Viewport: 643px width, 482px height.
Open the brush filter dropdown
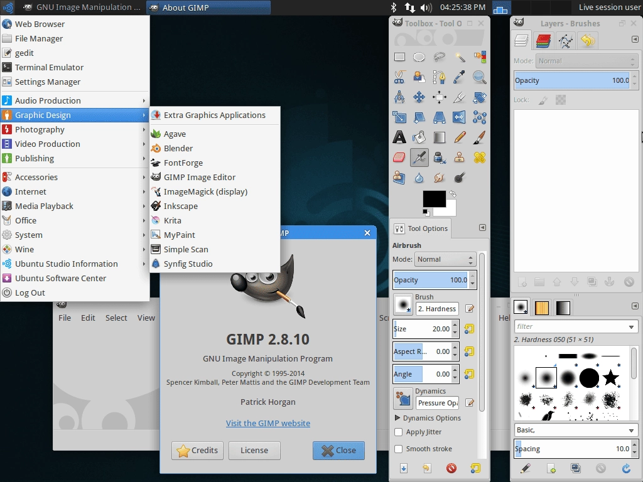[631, 326]
